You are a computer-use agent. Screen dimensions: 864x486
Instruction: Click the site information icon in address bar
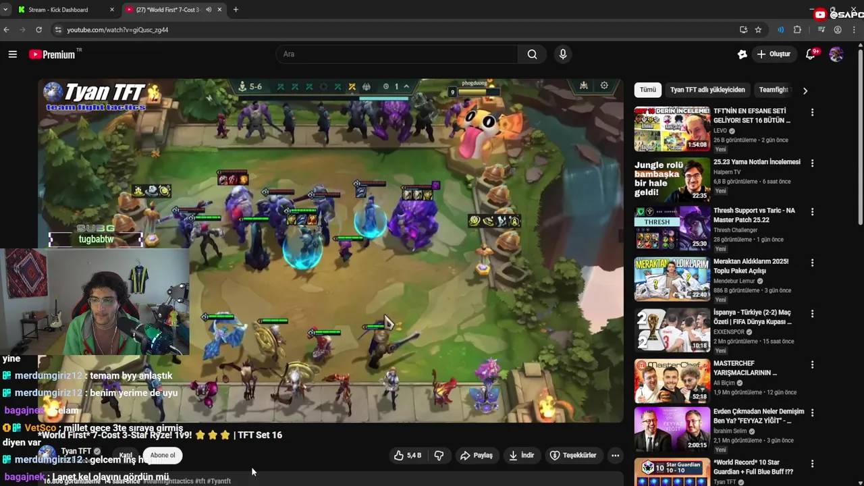click(x=58, y=30)
